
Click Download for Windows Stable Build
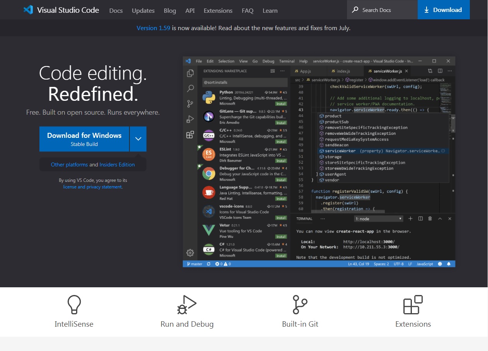click(x=84, y=139)
